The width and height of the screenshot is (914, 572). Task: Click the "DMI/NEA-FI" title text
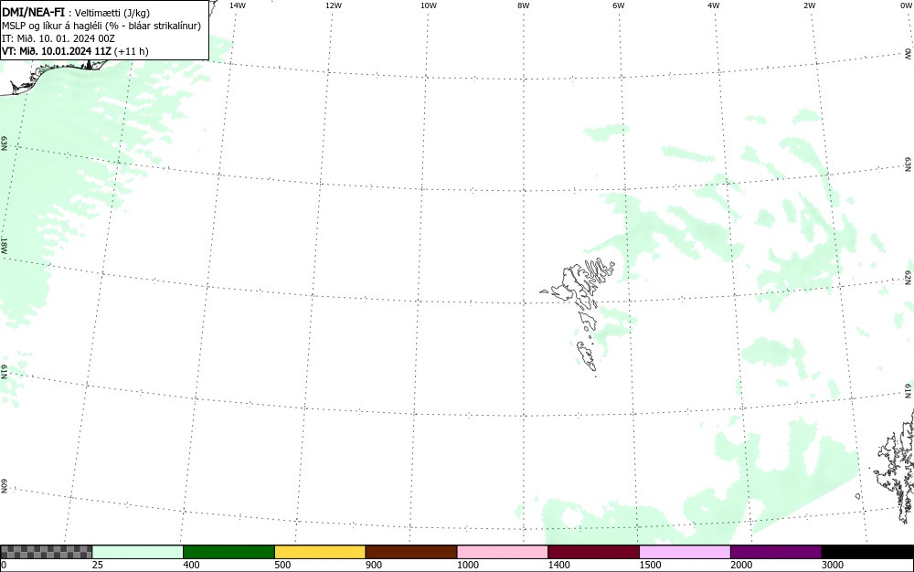tap(33, 12)
